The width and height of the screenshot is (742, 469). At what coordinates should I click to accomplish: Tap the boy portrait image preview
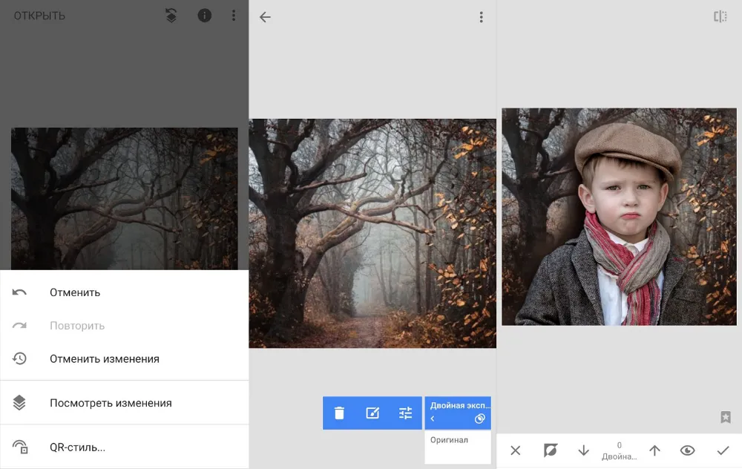click(619, 217)
